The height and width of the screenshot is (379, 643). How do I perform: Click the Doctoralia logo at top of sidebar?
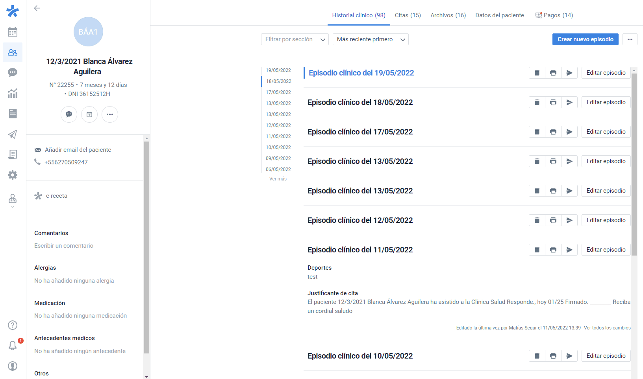point(13,11)
